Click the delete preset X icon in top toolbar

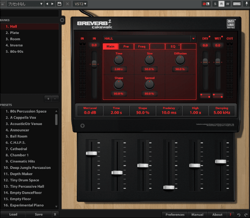click(67, 4)
